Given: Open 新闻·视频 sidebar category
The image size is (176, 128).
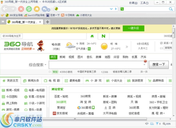Looking at the screenshot, I should (11, 90).
